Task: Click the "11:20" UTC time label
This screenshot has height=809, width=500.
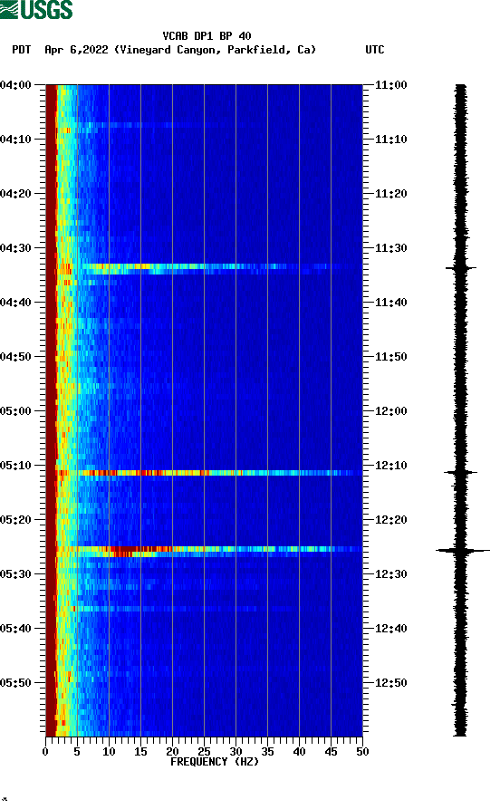Action: [391, 194]
